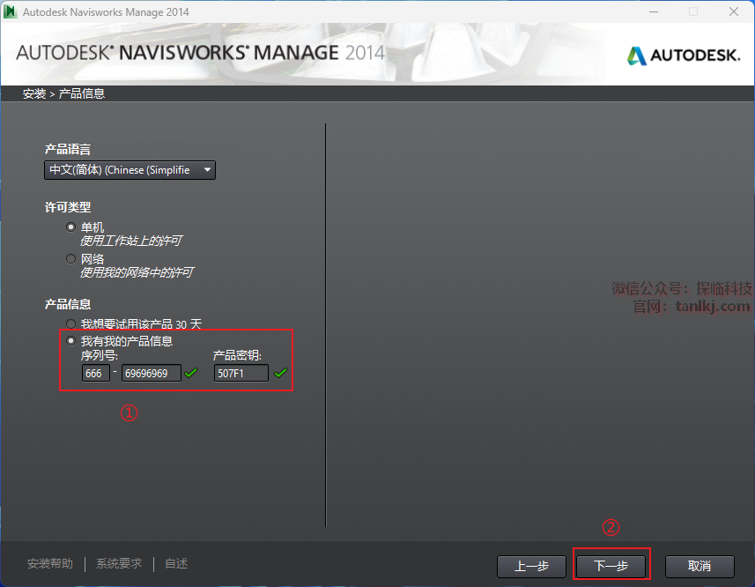
Task: Minimize the Navisworks installer window
Action: coord(654,11)
